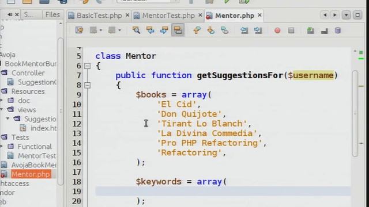Maximize the editor window with square icon
This screenshot has height=207, width=369.
pyautogui.click(x=357, y=15)
